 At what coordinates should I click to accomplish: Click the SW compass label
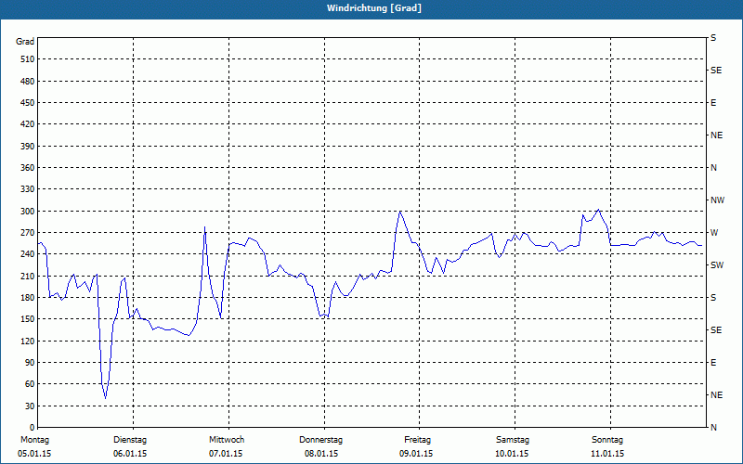tap(717, 265)
